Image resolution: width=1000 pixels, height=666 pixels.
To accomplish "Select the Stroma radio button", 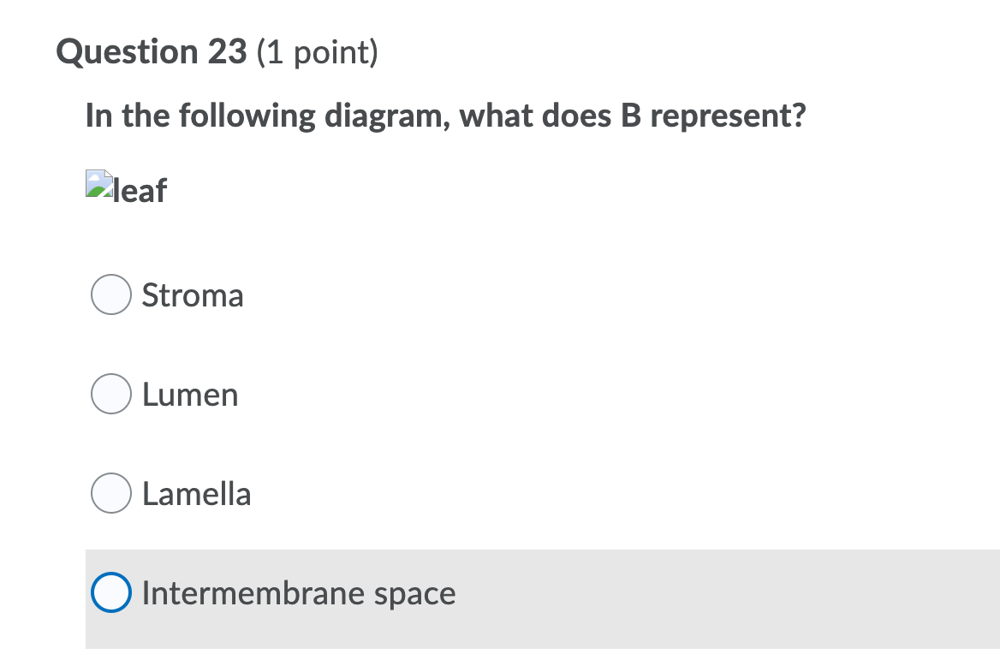I will point(111,295).
